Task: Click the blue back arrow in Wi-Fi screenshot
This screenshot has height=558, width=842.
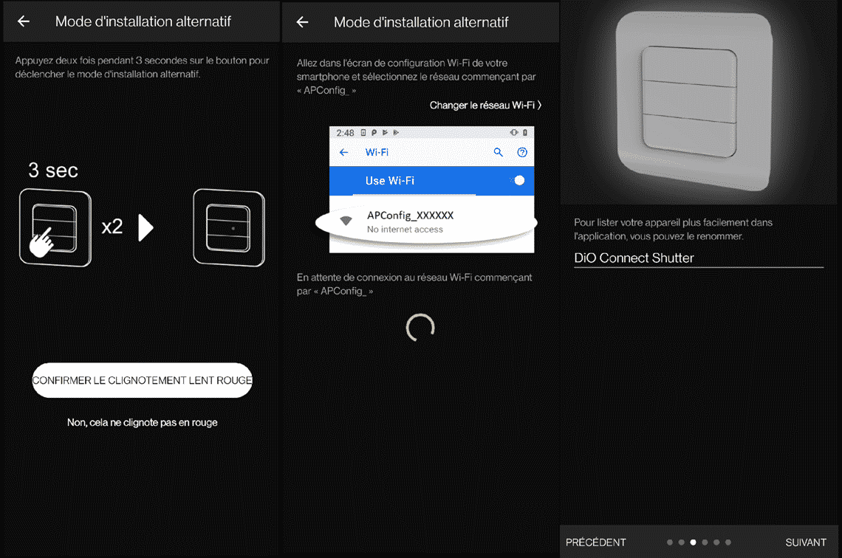Action: click(x=343, y=152)
